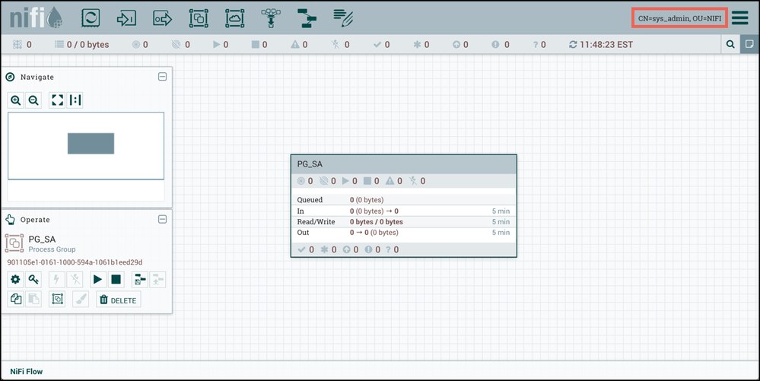This screenshot has width=760, height=381.
Task: Click the Queued row in PG_SA
Action: click(x=404, y=200)
